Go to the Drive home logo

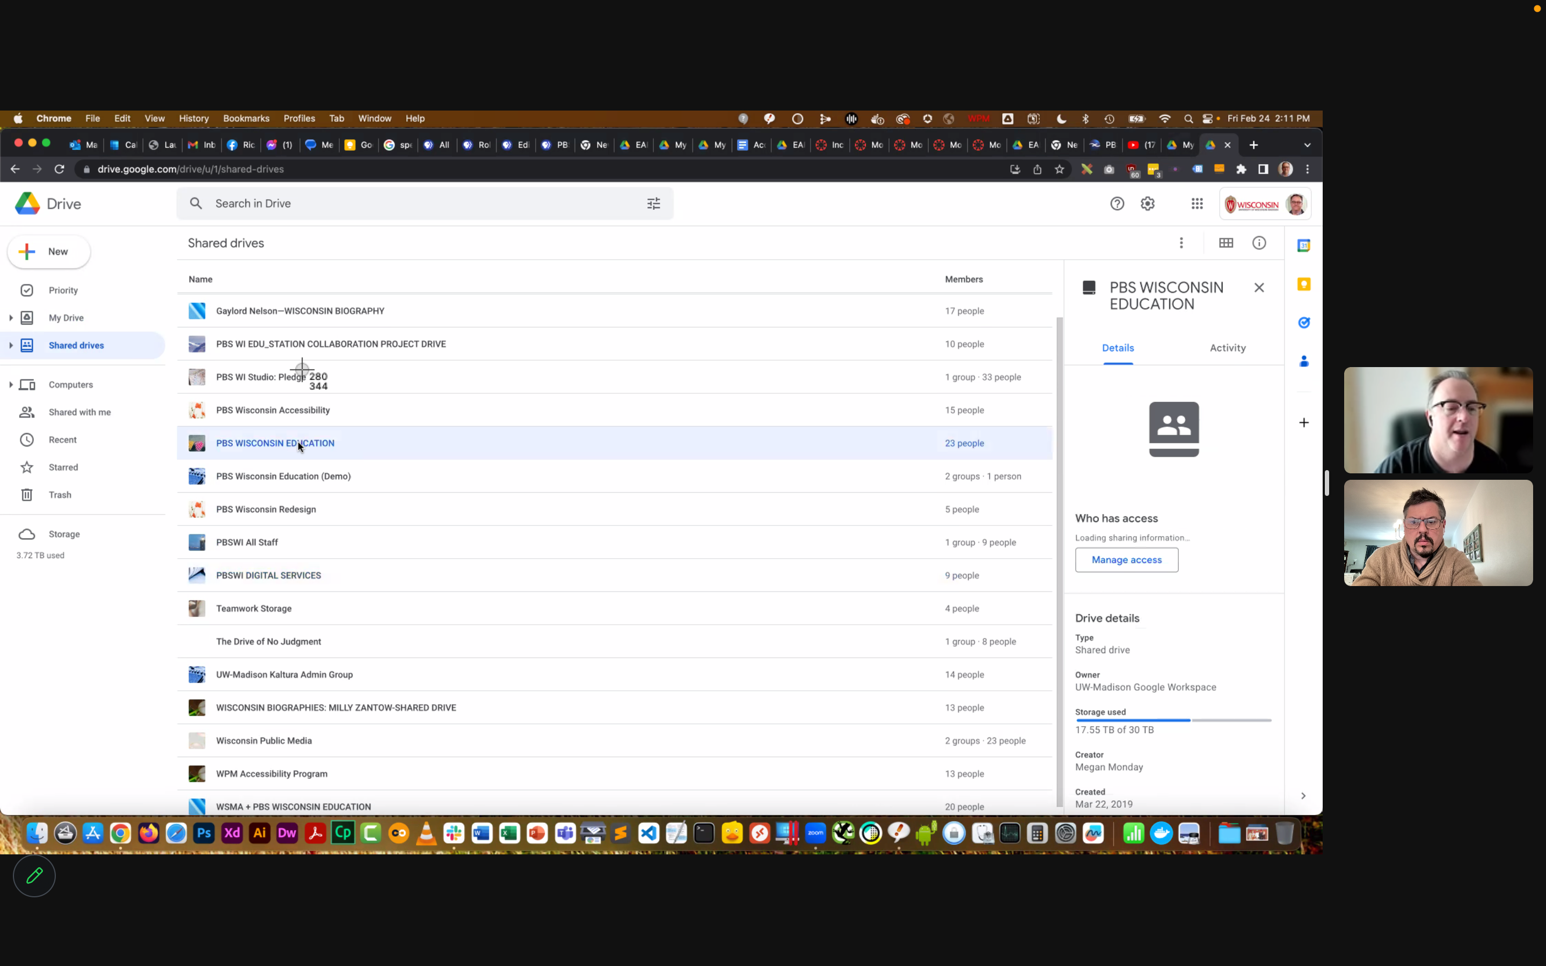48,204
